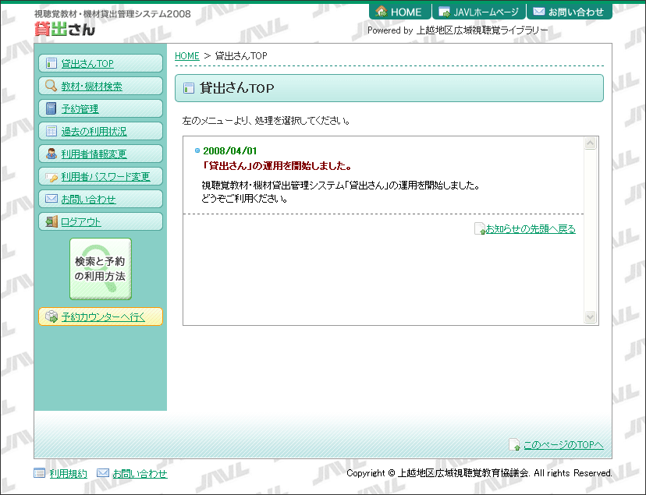Click the news panel scrollbar down arrow
The width and height of the screenshot is (646, 495).
point(591,317)
